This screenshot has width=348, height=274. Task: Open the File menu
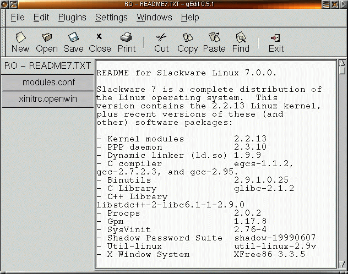click(18, 17)
